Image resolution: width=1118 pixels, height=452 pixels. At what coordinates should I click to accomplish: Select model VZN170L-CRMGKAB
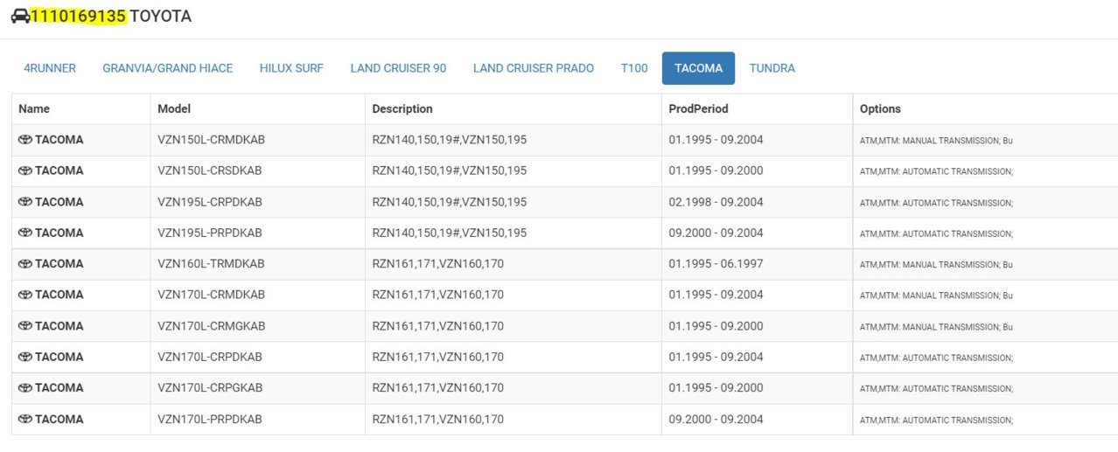pos(211,326)
